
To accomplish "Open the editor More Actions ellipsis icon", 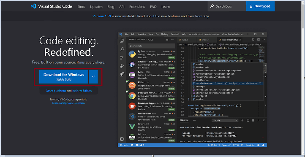I will [264, 40].
